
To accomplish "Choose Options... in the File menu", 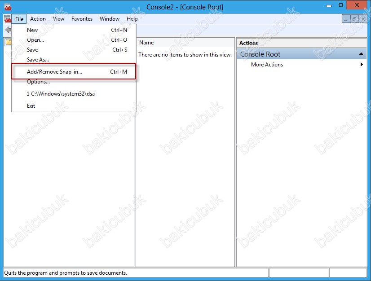I will point(74,82).
